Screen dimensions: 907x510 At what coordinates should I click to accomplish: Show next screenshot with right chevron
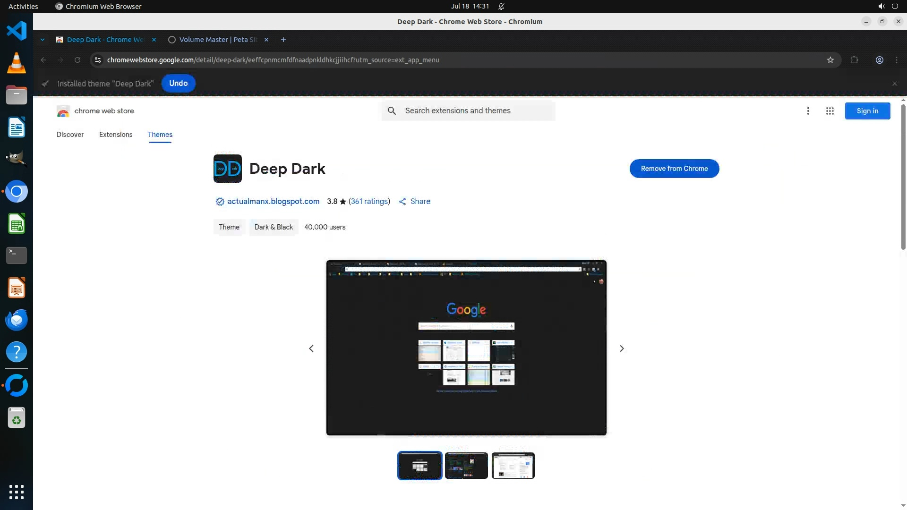(622, 348)
